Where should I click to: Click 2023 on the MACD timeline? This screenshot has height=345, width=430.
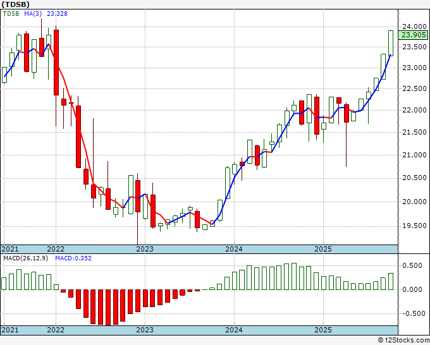pyautogui.click(x=145, y=330)
